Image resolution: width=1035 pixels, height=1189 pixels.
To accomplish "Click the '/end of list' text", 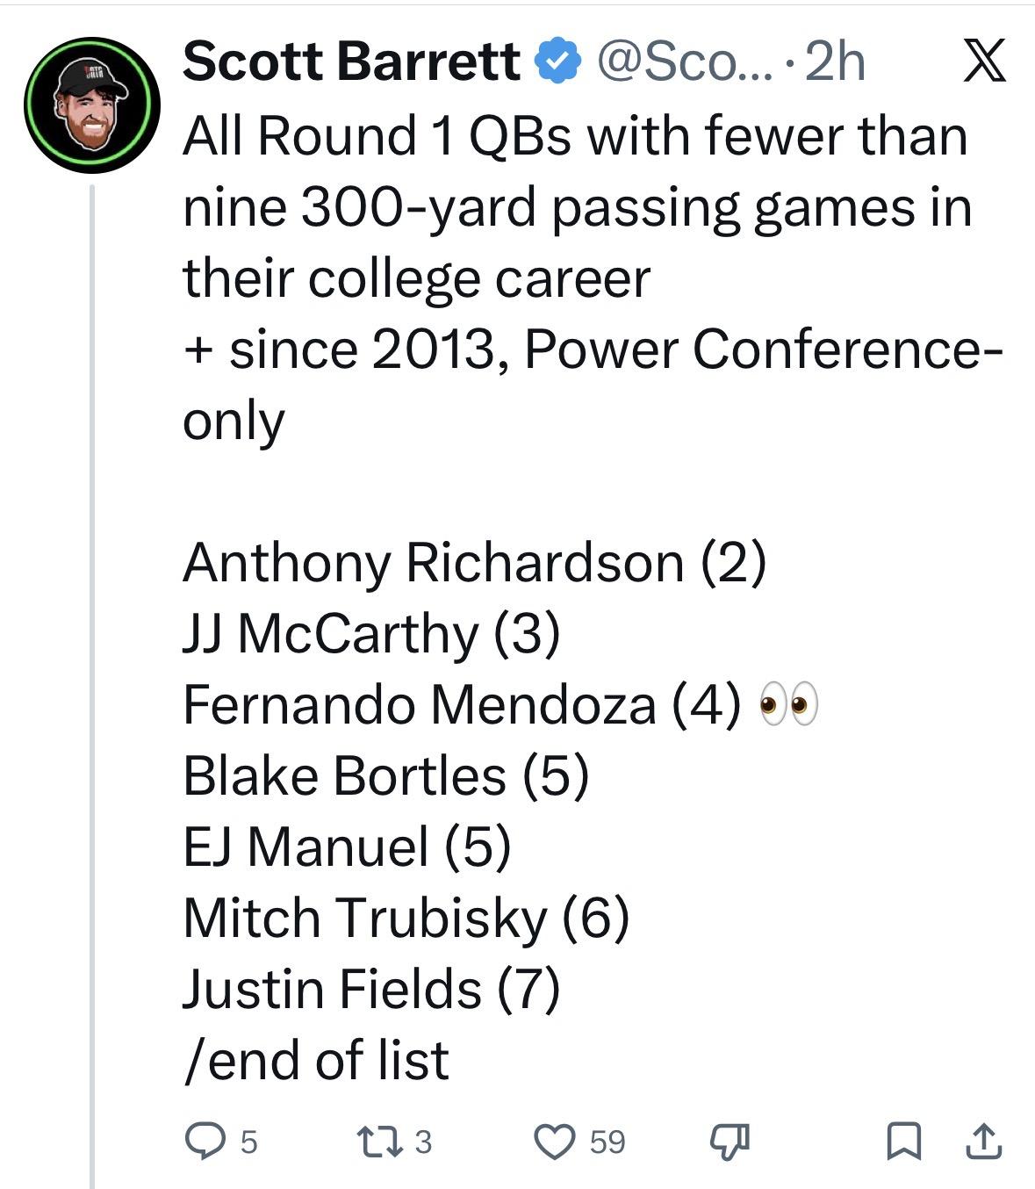I will tap(316, 1060).
